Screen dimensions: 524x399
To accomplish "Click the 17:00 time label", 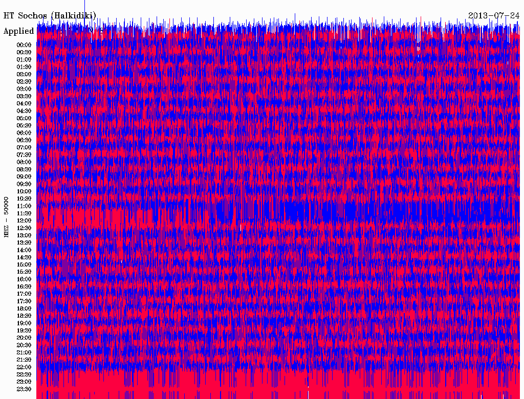I will click(x=24, y=294).
